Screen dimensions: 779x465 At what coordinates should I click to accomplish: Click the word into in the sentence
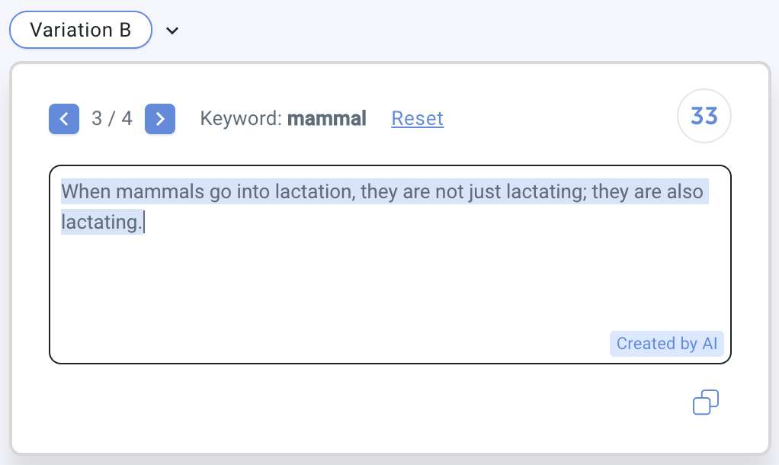253,192
